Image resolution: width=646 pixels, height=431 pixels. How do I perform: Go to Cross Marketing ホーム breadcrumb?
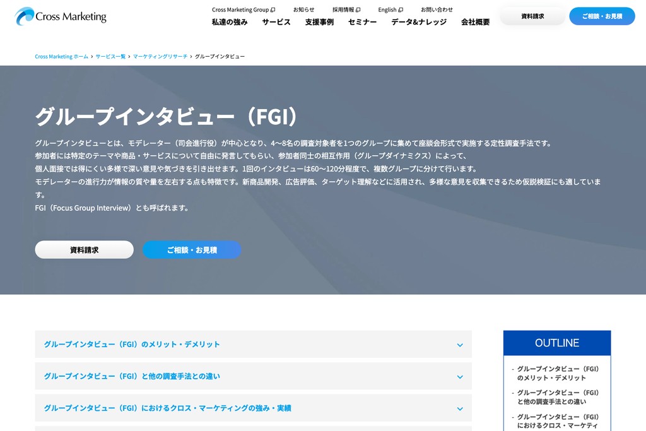click(x=61, y=56)
